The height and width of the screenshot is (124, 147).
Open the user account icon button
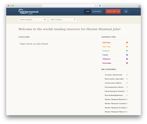pos(126,11)
